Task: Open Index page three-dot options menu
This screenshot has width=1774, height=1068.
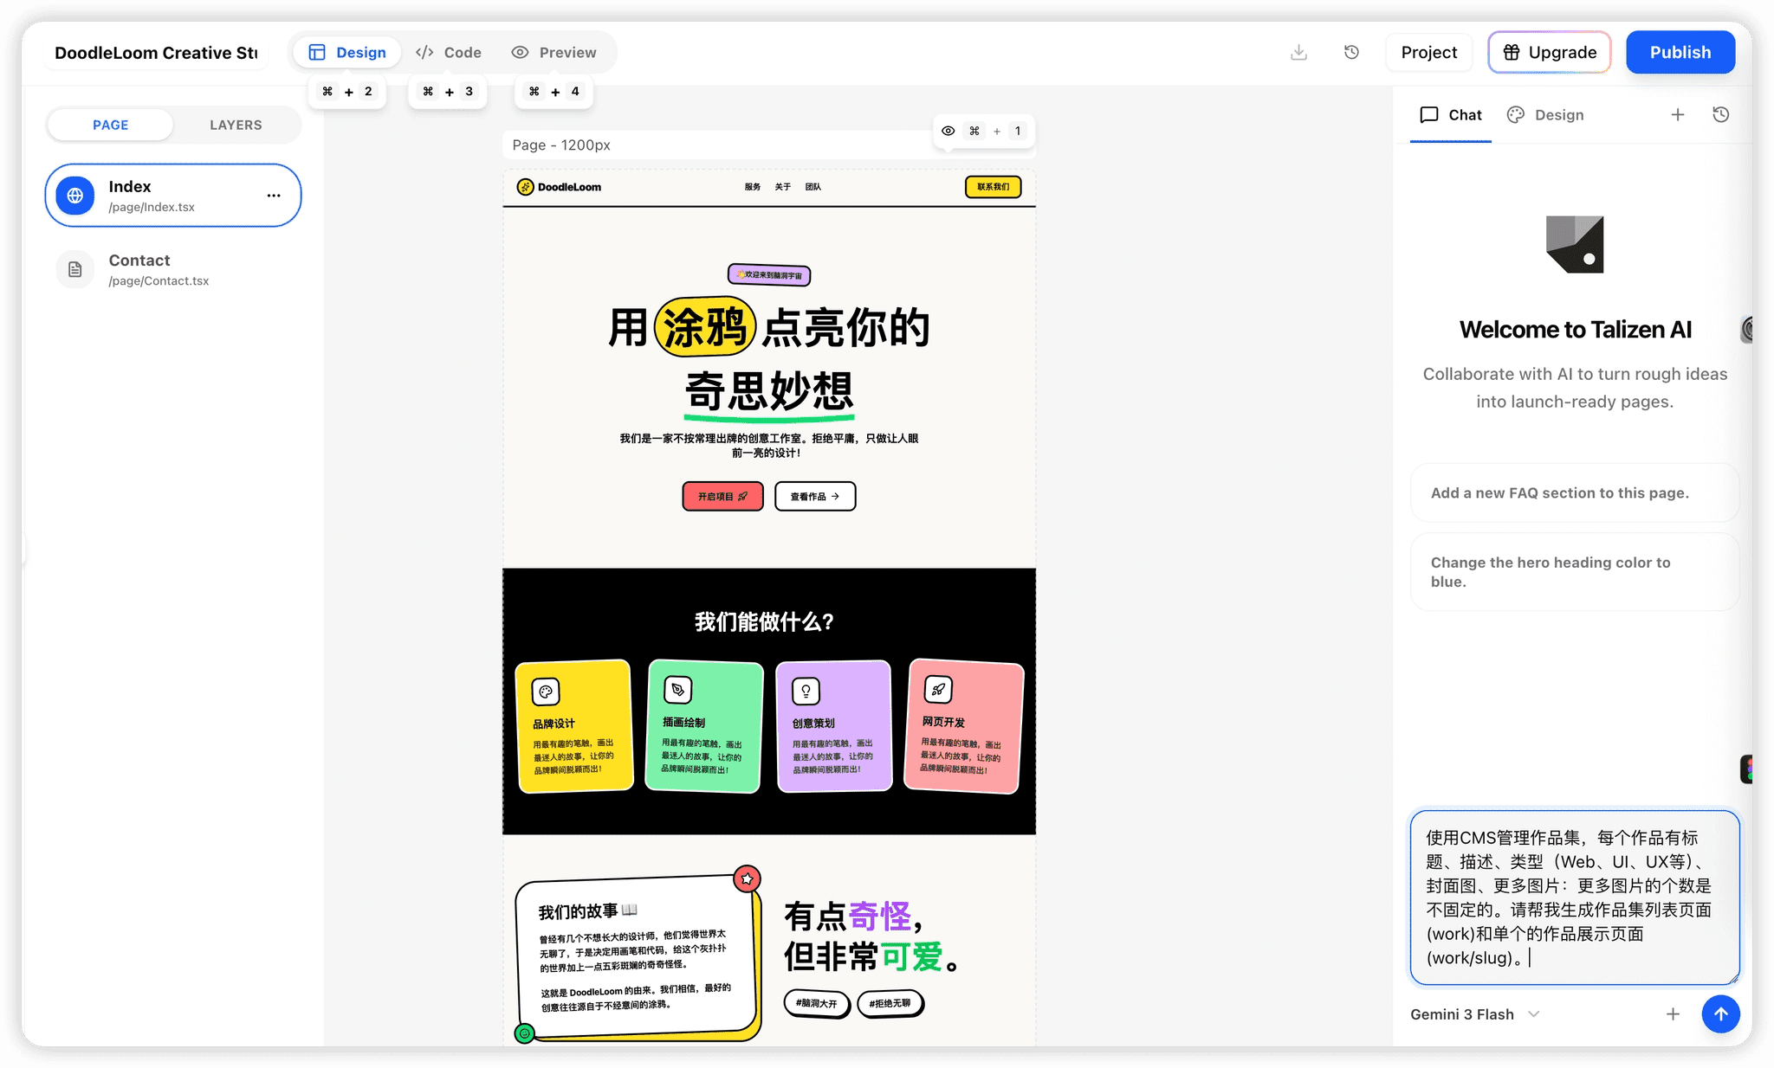Action: coord(274,196)
